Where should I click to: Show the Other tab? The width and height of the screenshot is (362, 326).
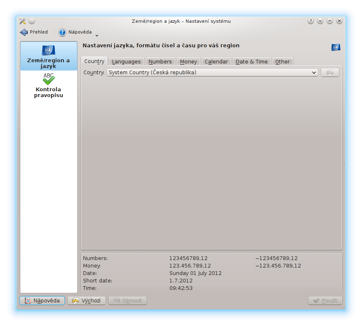pyautogui.click(x=282, y=61)
